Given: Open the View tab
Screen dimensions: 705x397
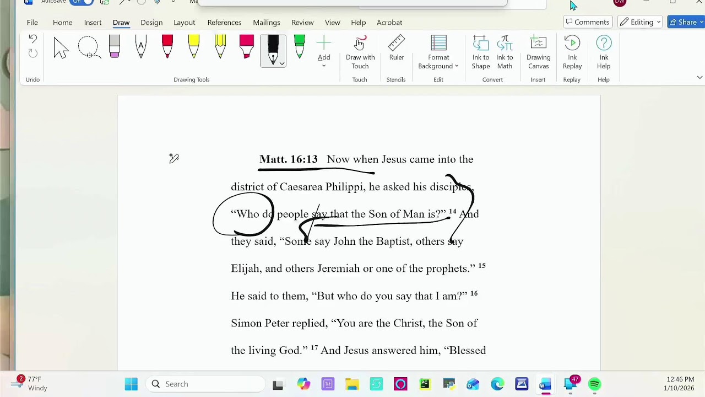Looking at the screenshot, I should (x=333, y=23).
